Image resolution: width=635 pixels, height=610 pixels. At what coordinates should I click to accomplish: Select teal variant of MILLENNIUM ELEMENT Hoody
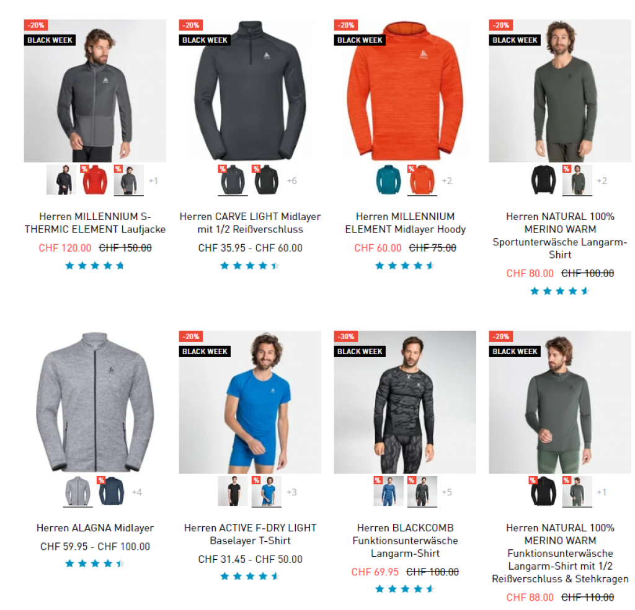(x=388, y=180)
